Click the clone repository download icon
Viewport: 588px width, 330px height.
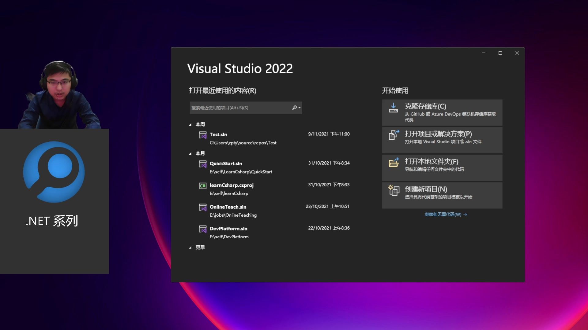393,108
